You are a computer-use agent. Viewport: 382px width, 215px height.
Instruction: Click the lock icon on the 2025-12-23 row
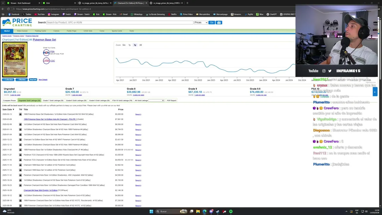(x=20, y=139)
